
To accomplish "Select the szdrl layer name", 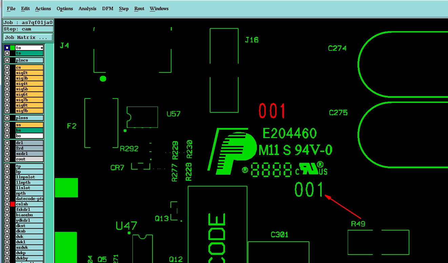I will click(29, 154).
